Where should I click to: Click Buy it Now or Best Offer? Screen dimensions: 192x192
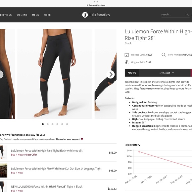pyautogui.click(x=24, y=155)
